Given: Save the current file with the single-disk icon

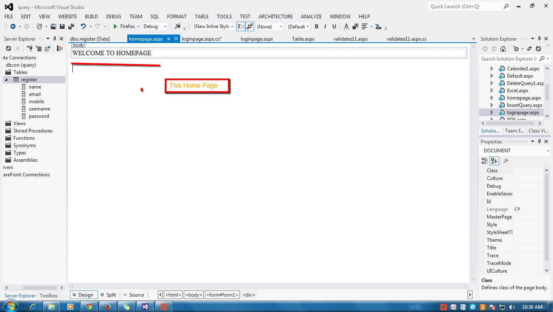Looking at the screenshot, I should 62,26.
